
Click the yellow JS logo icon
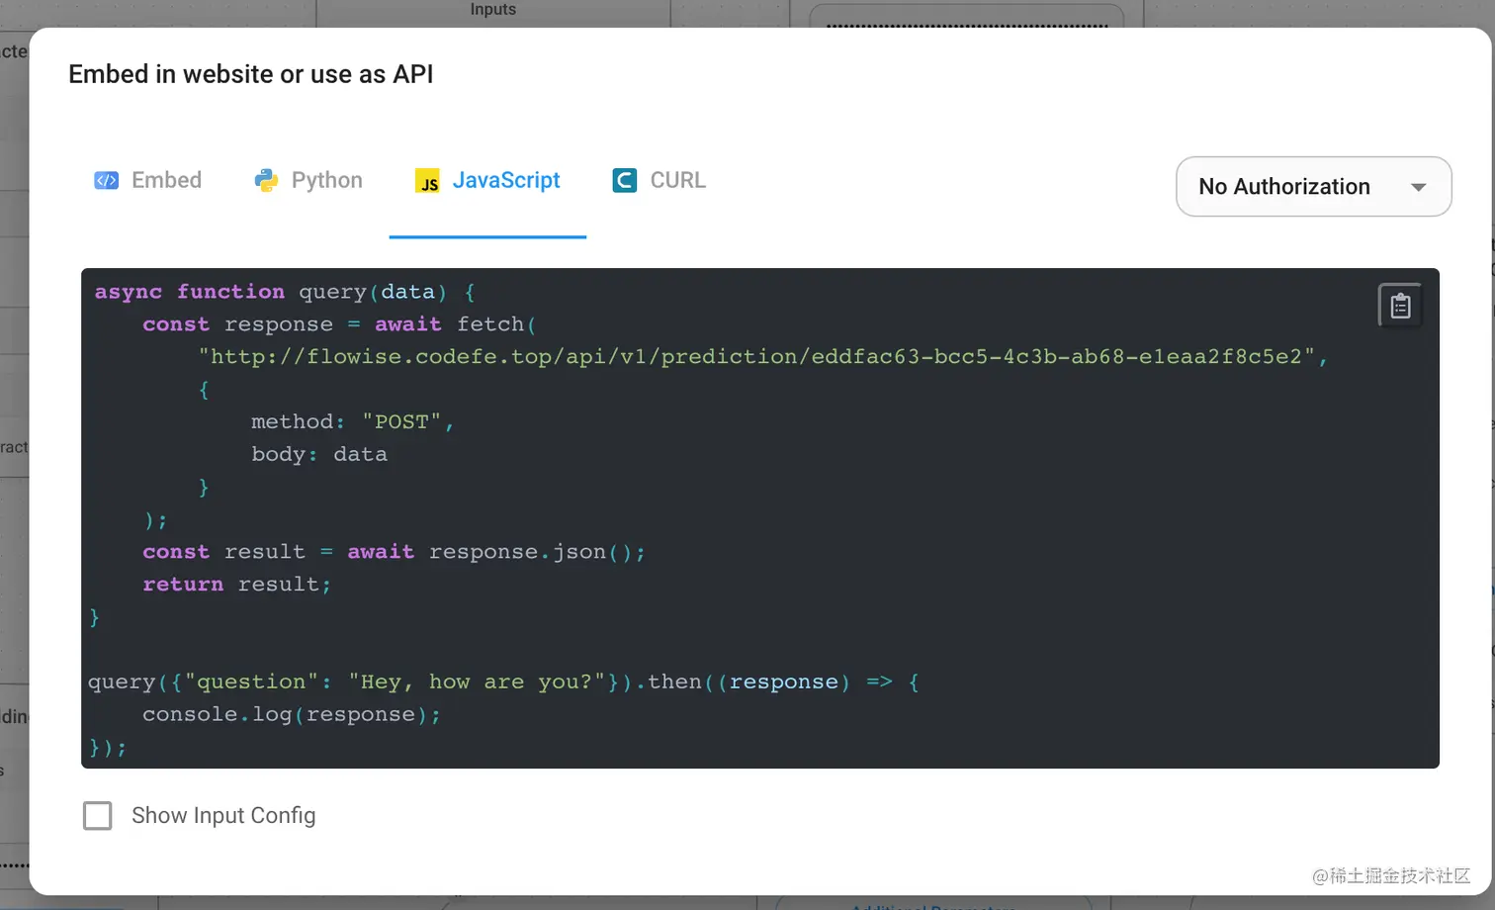tap(427, 181)
